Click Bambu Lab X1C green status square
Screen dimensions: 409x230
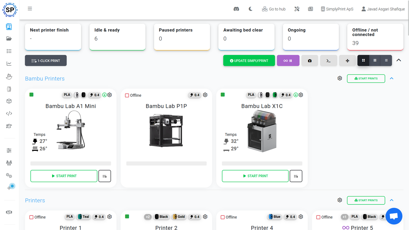[x=223, y=95]
